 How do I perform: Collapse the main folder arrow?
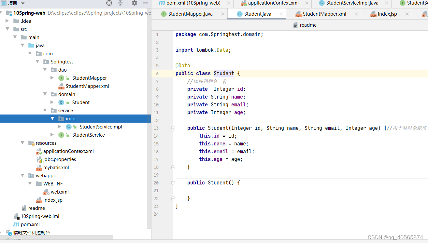[15, 37]
